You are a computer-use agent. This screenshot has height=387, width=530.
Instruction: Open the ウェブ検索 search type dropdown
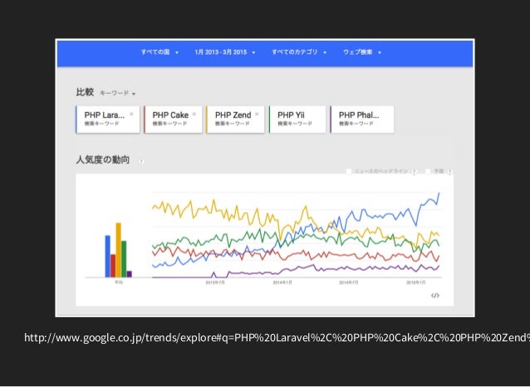pos(362,52)
